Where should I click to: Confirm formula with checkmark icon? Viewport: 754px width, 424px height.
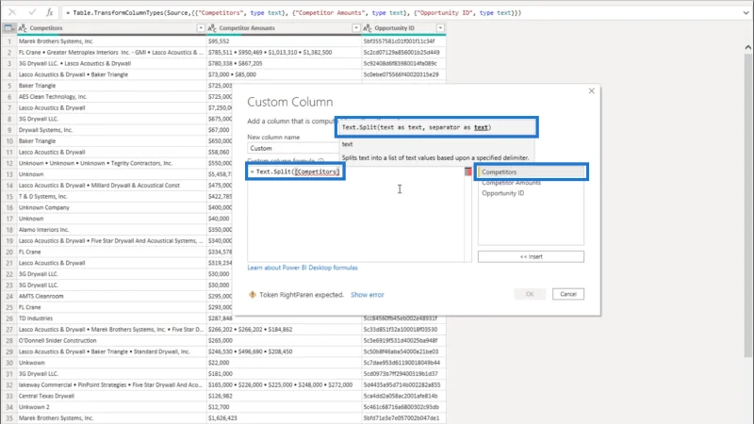(x=32, y=12)
